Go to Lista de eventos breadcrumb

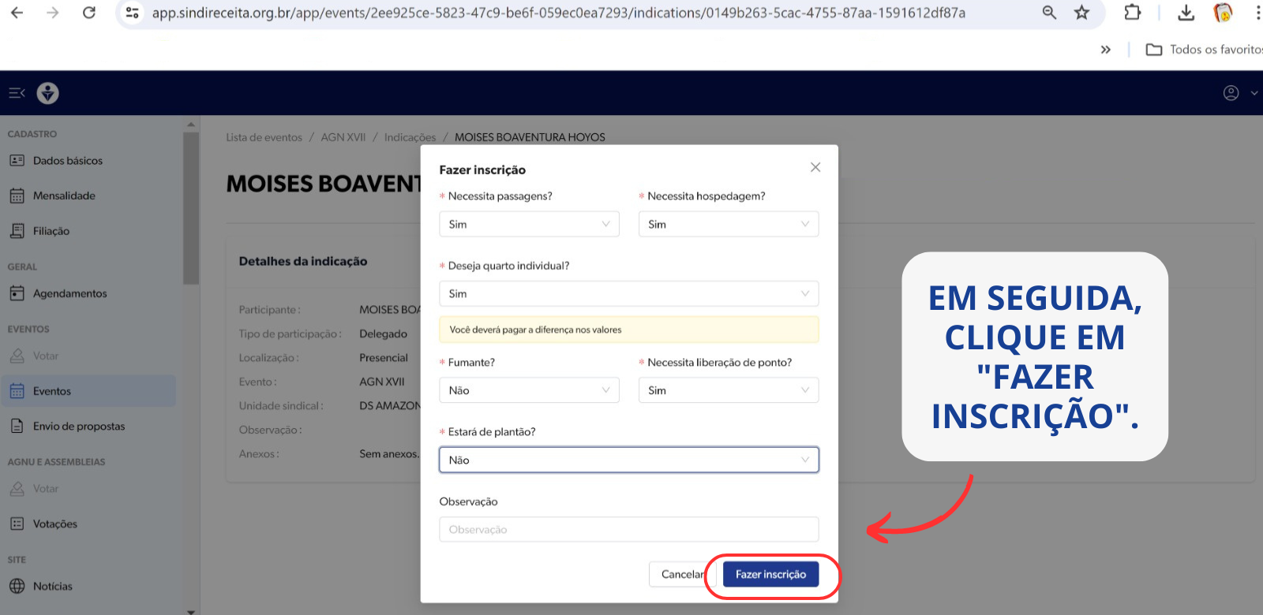[264, 137]
